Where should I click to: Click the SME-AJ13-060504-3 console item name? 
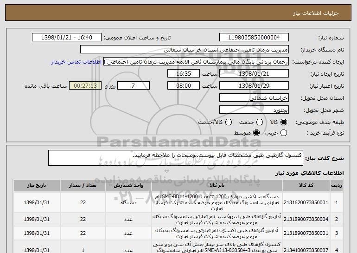[x=217, y=247]
